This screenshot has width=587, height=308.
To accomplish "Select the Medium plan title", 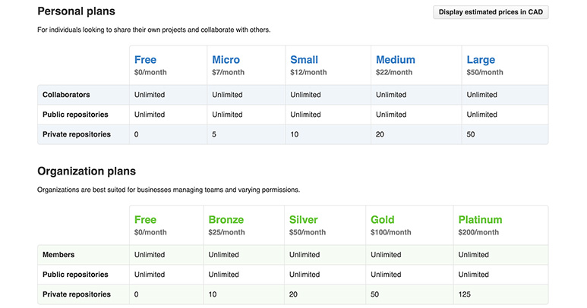I will [x=395, y=60].
